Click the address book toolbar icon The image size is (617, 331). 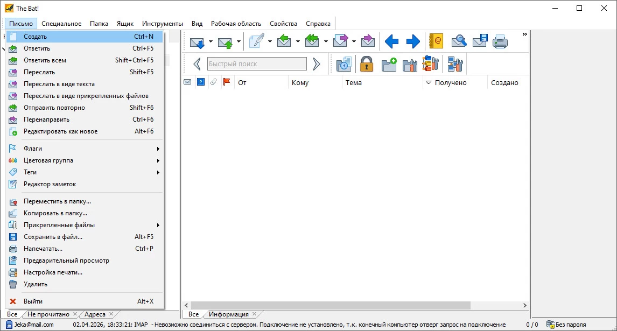pyautogui.click(x=436, y=41)
